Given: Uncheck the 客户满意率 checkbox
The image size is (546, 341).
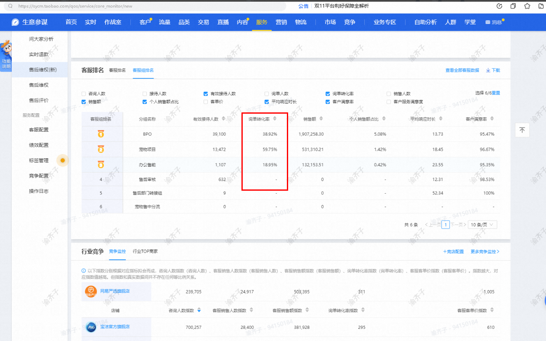Looking at the screenshot, I should click(328, 101).
